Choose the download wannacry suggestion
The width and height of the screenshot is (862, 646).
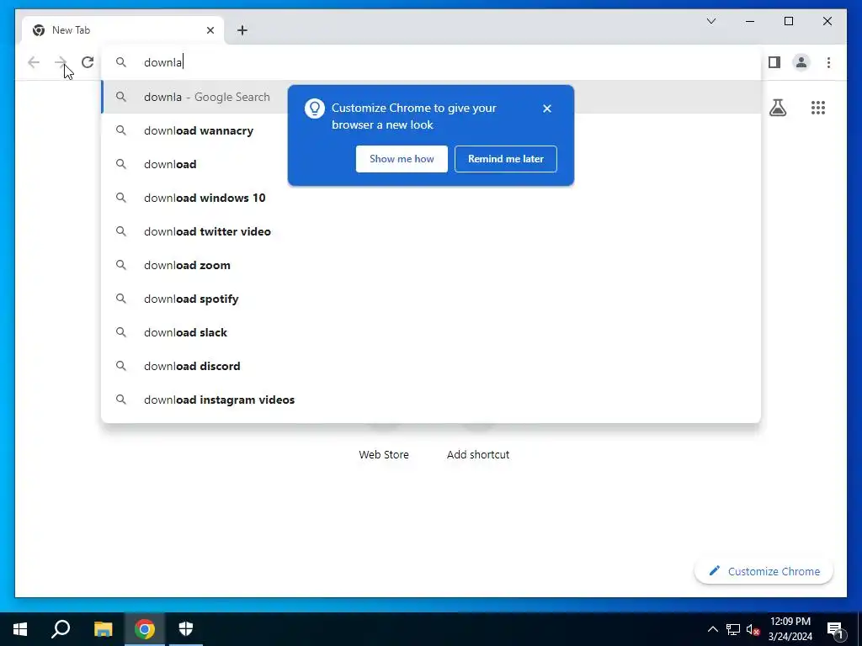pos(432,130)
